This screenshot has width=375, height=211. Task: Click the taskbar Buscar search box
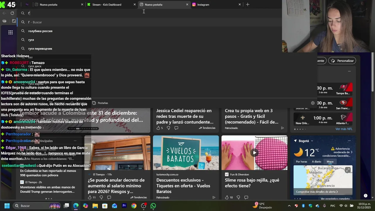click(37, 206)
